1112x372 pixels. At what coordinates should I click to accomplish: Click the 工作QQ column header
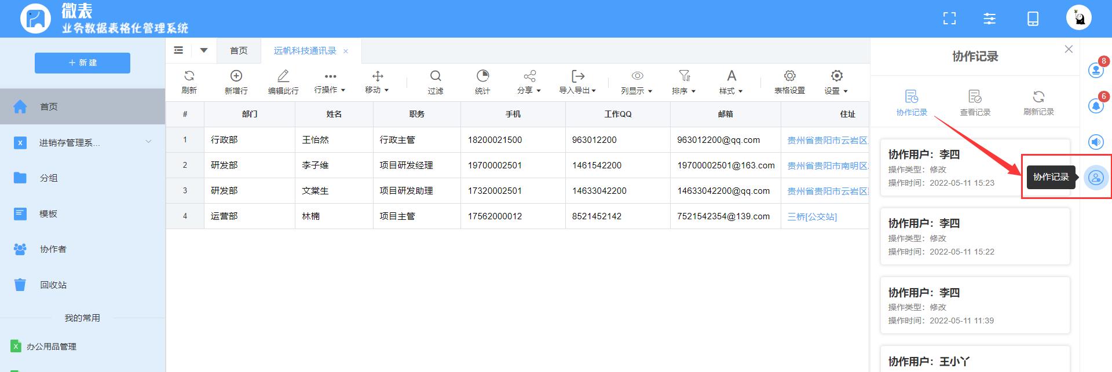point(618,115)
